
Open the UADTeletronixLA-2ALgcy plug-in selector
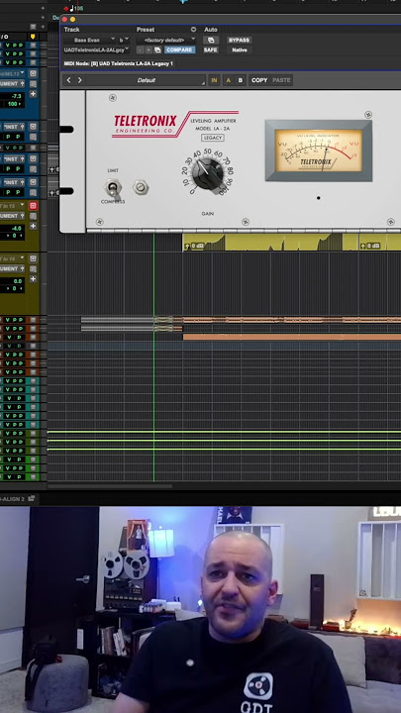click(x=97, y=51)
